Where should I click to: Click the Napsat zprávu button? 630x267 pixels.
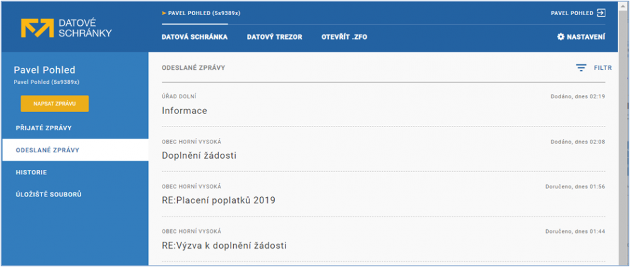tap(55, 103)
